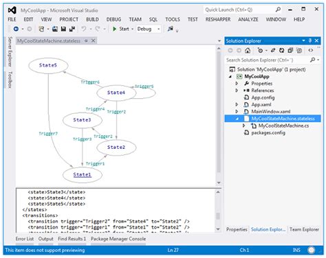
Task: Click the MyCoolApp project icon
Action: coord(239,76)
